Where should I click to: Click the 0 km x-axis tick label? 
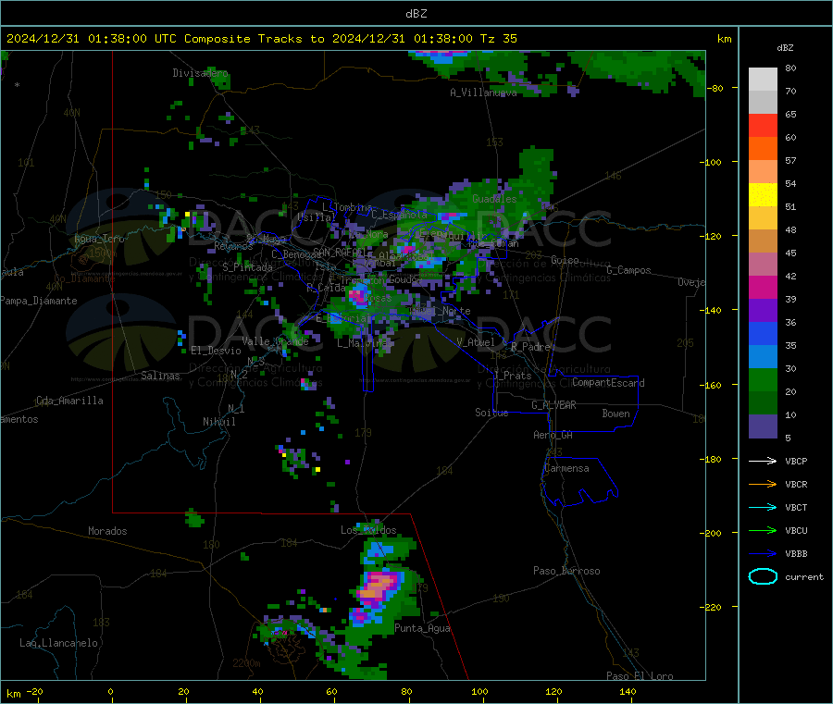(110, 692)
